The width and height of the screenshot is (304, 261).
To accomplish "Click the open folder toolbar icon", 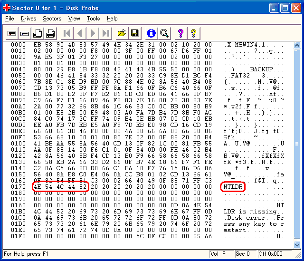I will pos(122,33).
